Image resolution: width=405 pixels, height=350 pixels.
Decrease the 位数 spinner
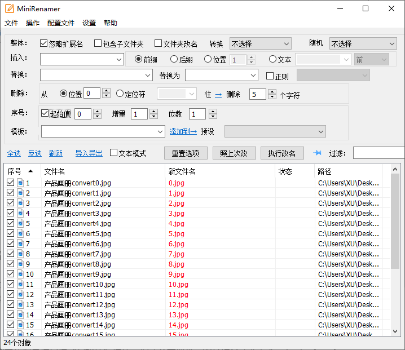(x=213, y=116)
